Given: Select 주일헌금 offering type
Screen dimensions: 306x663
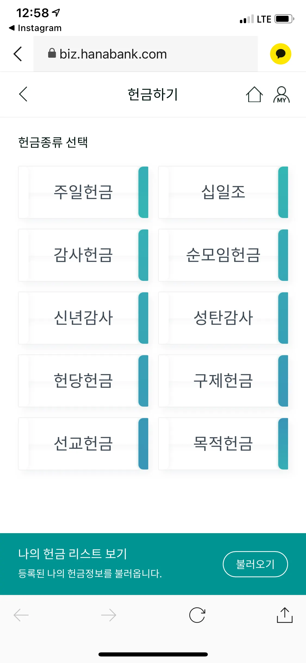Looking at the screenshot, I should (x=83, y=192).
